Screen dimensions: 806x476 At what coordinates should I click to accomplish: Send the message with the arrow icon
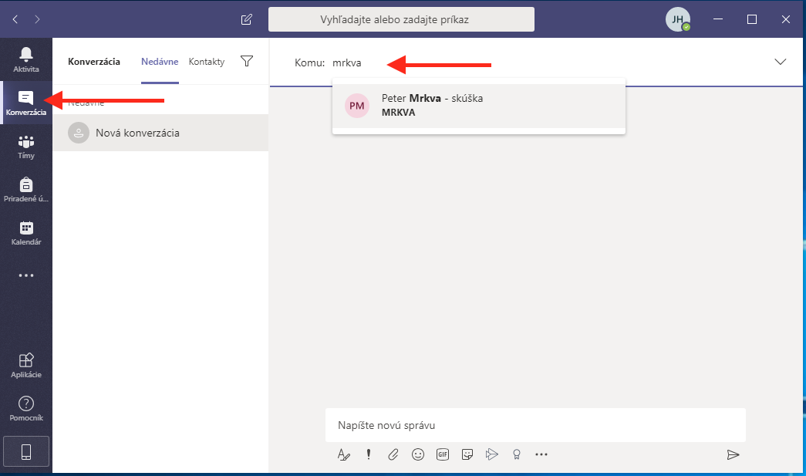[x=733, y=454]
